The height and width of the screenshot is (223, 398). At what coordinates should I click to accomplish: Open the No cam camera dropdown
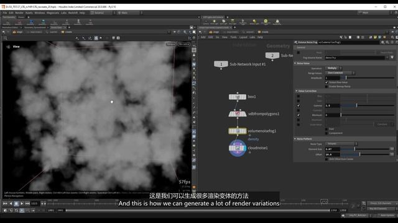[x=183, y=44]
